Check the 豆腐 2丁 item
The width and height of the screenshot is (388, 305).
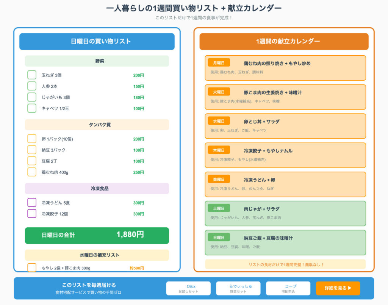pos(32,161)
